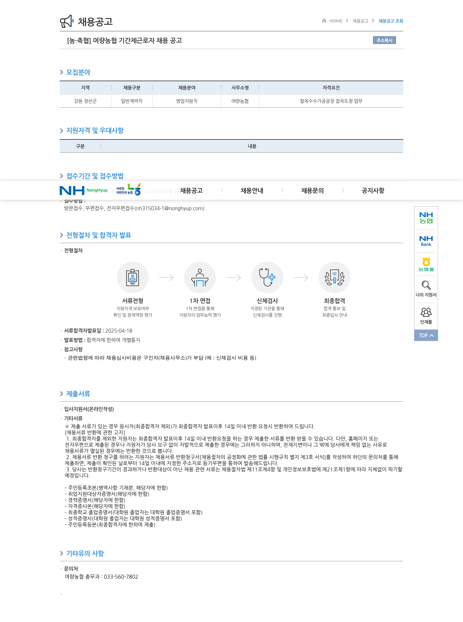Click the 서류전형 clipboard step icon
The image size is (463, 622).
click(x=133, y=277)
